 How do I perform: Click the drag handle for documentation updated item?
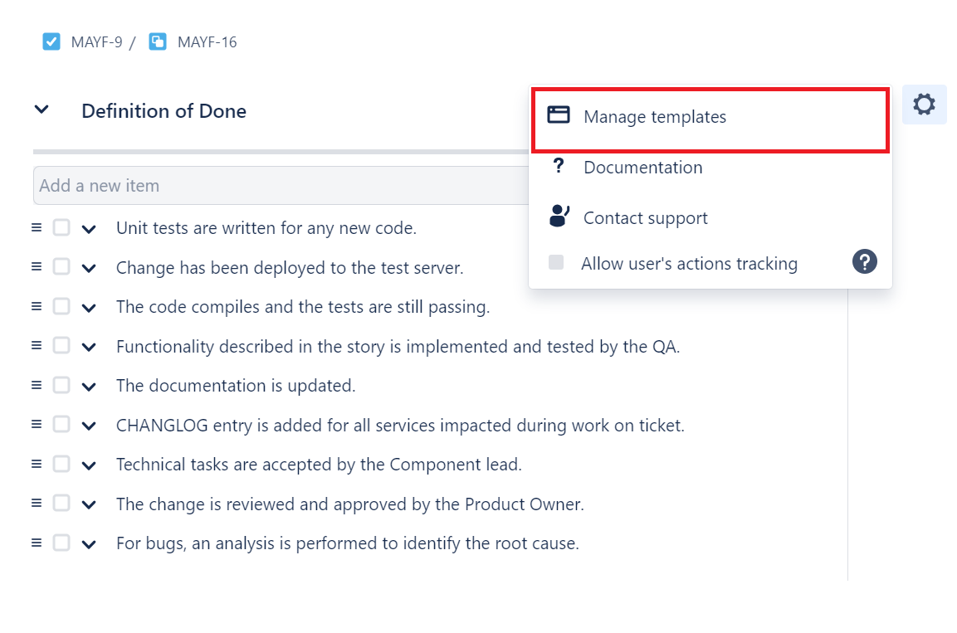pos(37,385)
